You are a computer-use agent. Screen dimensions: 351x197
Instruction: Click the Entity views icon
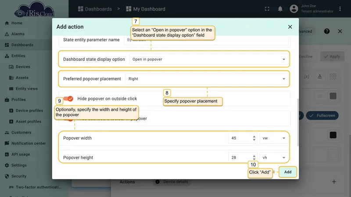click(11, 89)
